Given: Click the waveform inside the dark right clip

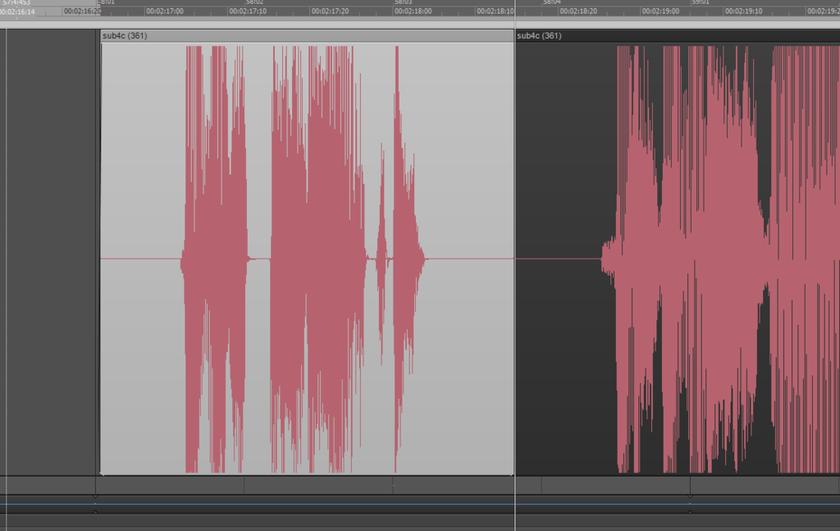Looking at the screenshot, I should click(697, 263).
